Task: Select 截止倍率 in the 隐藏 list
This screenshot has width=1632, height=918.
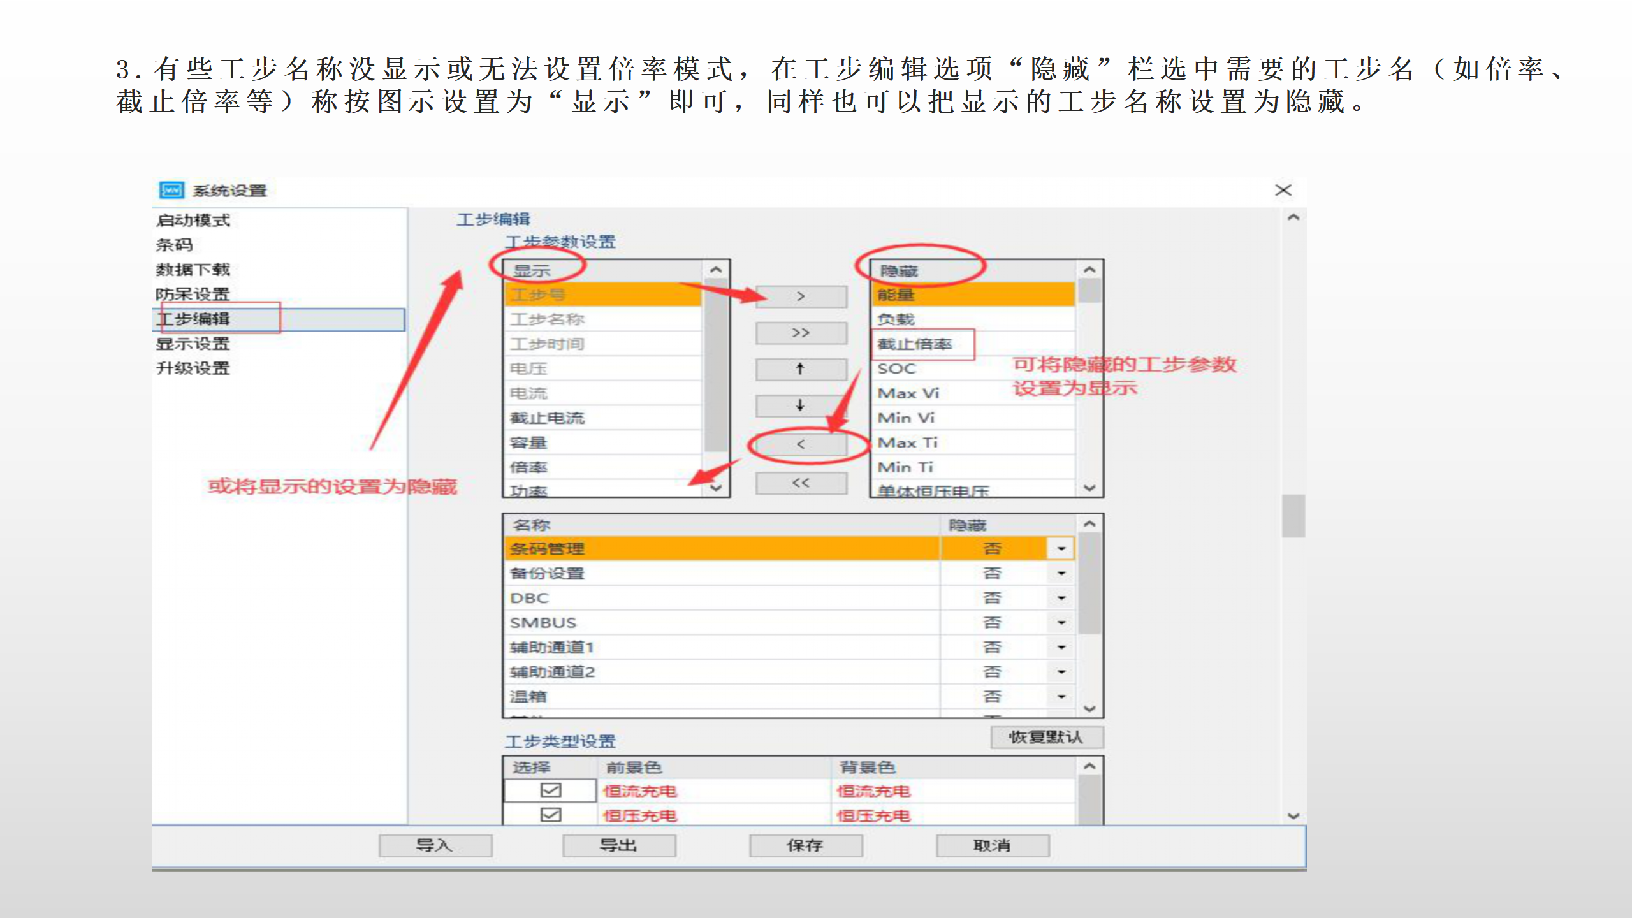Action: 973,344
